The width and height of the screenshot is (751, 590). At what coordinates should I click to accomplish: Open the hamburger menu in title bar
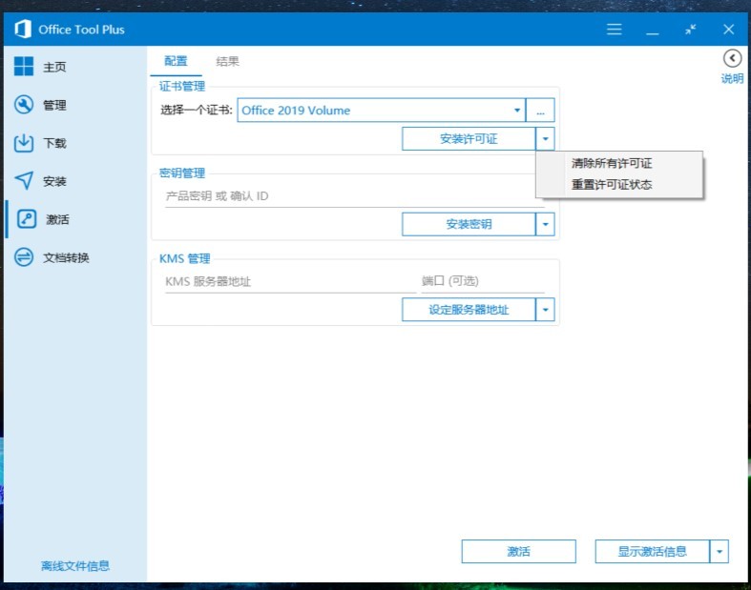click(615, 30)
